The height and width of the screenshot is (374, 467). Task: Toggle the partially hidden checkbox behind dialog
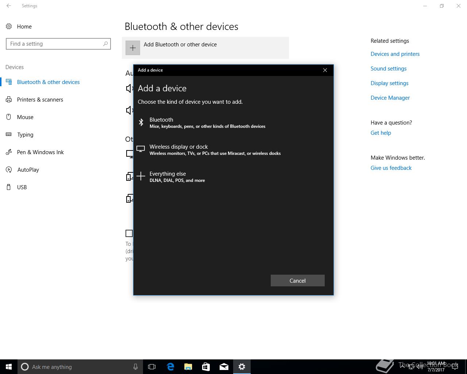[129, 233]
